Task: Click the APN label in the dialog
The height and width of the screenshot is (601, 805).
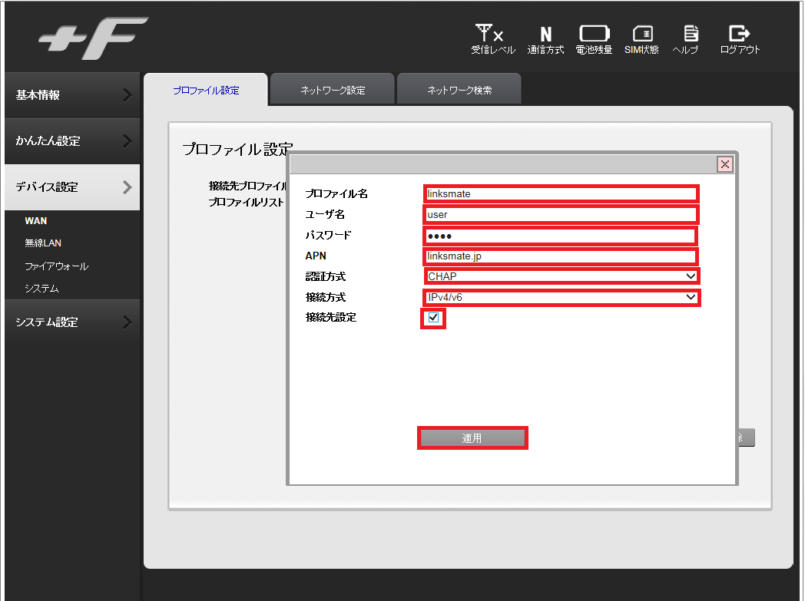Action: click(316, 256)
